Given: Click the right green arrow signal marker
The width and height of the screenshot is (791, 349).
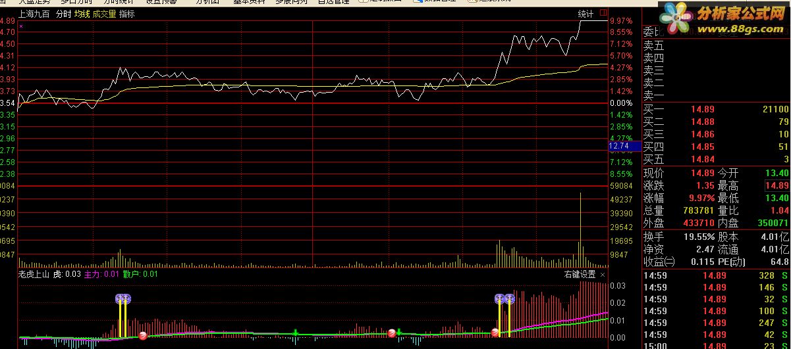Looking at the screenshot, I should (x=398, y=332).
